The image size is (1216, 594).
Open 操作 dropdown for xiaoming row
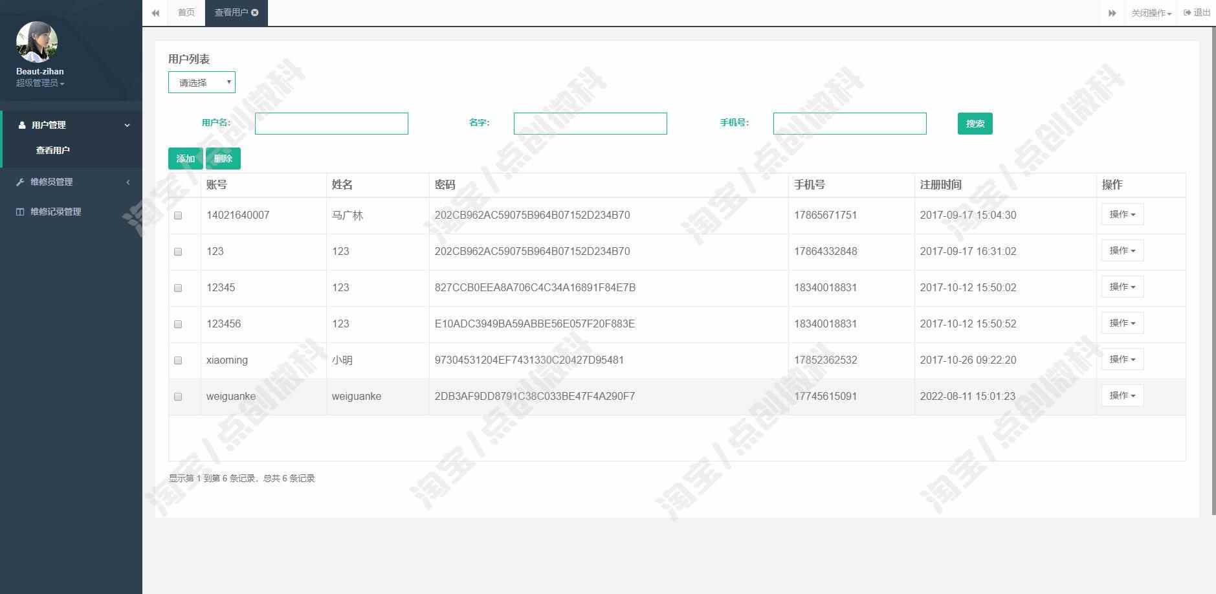[x=1122, y=359]
